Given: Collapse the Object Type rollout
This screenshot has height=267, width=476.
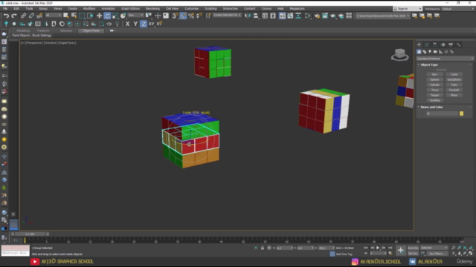Looking at the screenshot, I should tap(429, 65).
